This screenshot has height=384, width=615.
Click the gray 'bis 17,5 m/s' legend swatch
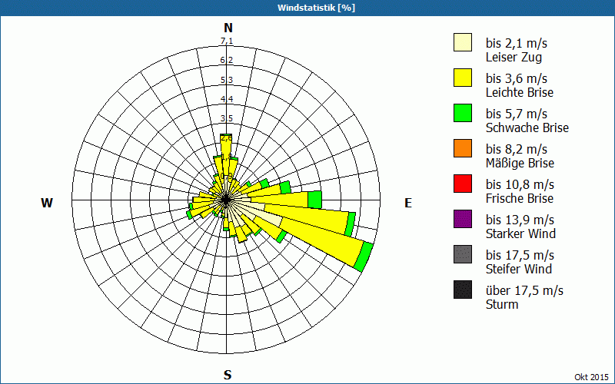pyautogui.click(x=463, y=254)
